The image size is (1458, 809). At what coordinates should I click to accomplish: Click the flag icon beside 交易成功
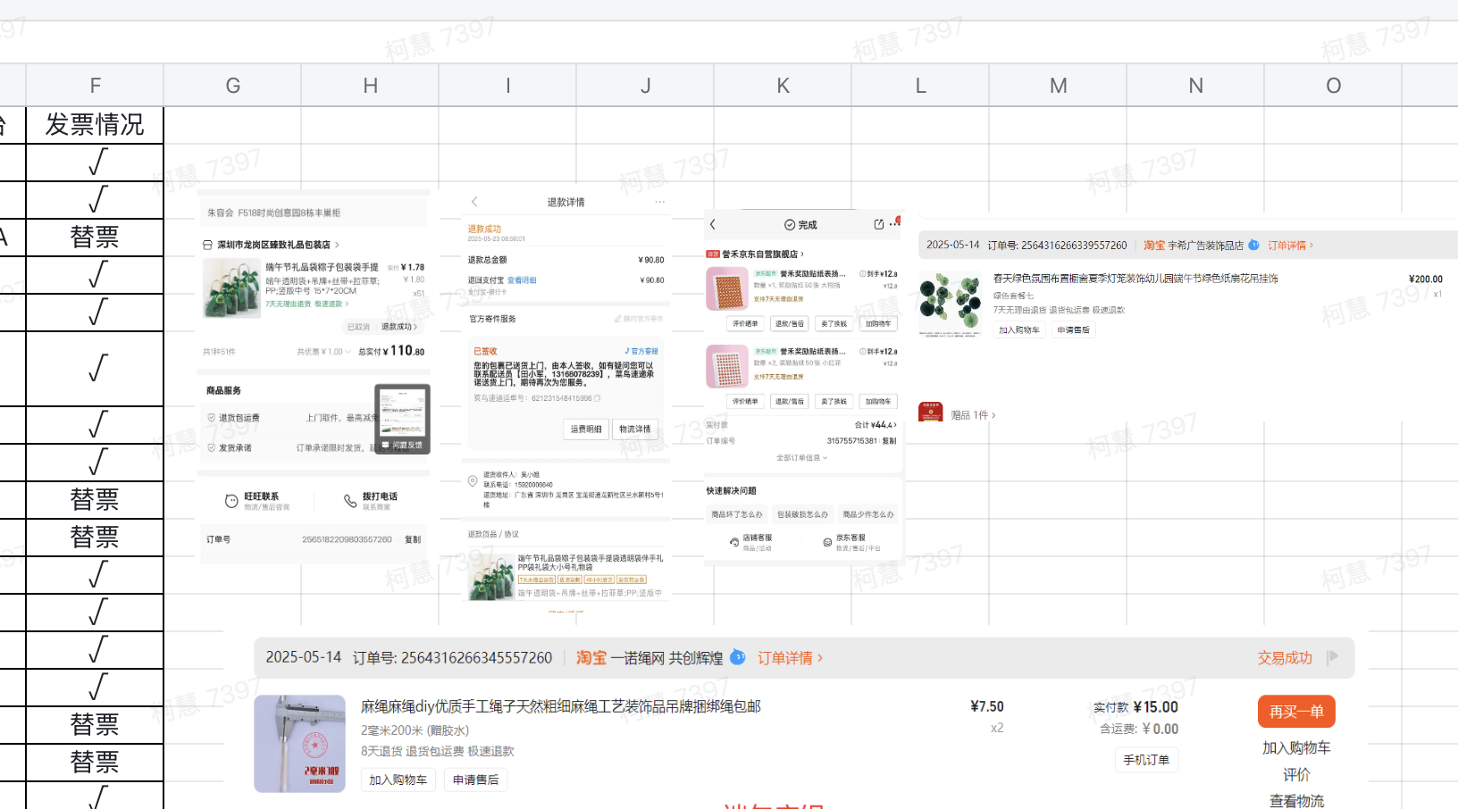click(1333, 657)
